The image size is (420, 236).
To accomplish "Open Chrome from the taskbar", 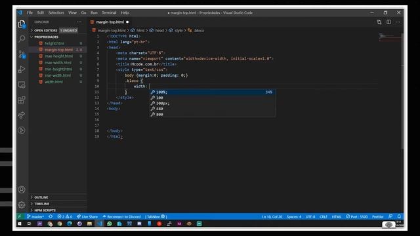I will click(60, 224).
